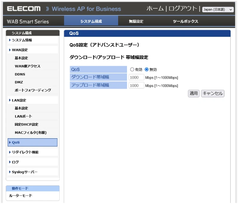Viewport: 238px width, 204px height.
Task: Click the アップロード帯域幅 input field
Action: [x=136, y=85]
